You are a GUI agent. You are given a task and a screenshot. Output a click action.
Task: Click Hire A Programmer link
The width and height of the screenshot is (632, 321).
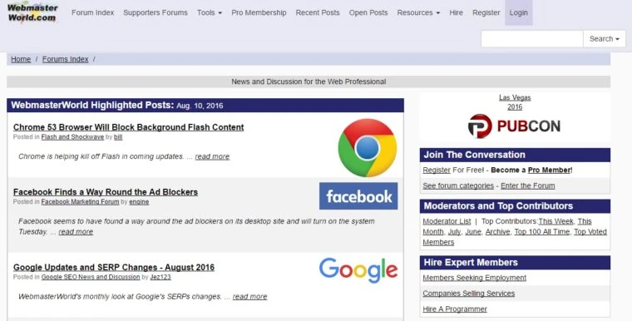[455, 309]
